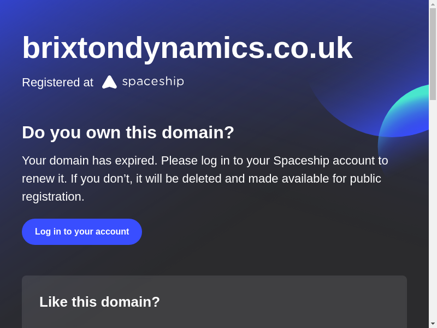Click the Registered at label
Screen dimensions: 437x328
pyautogui.click(x=57, y=83)
